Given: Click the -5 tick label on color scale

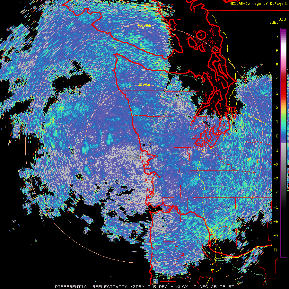Looking at the screenshot, I should tap(276, 207).
